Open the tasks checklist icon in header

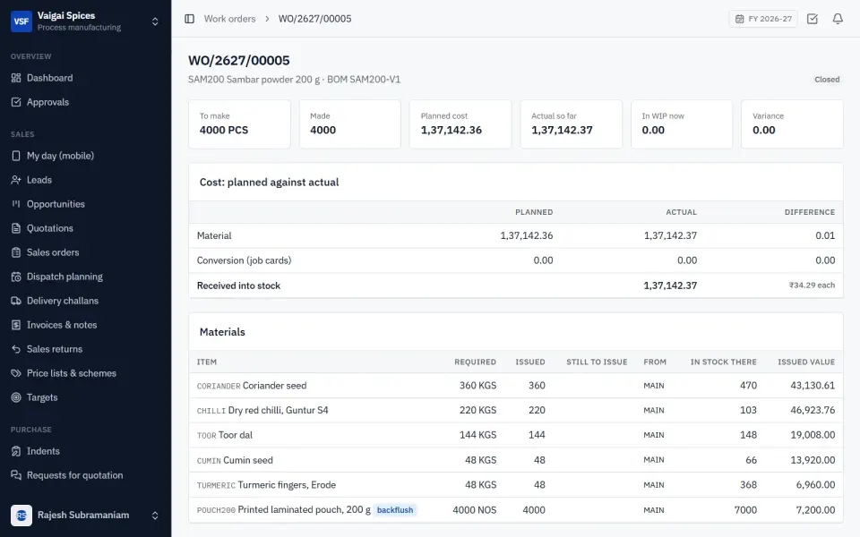click(x=813, y=19)
